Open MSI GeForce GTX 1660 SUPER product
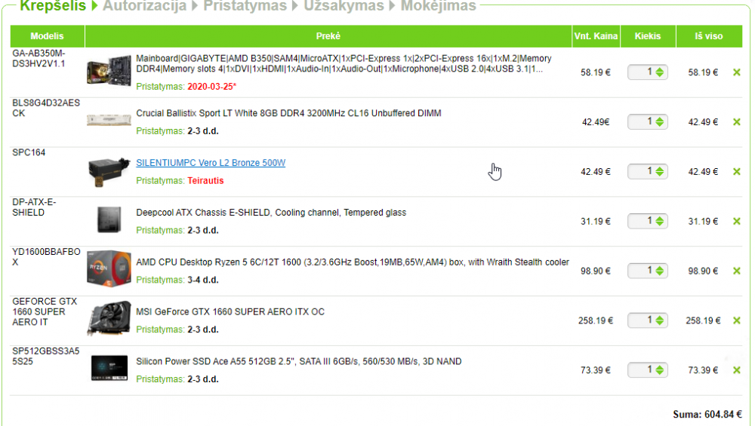Viewport: 755px width, 426px height. 230,312
